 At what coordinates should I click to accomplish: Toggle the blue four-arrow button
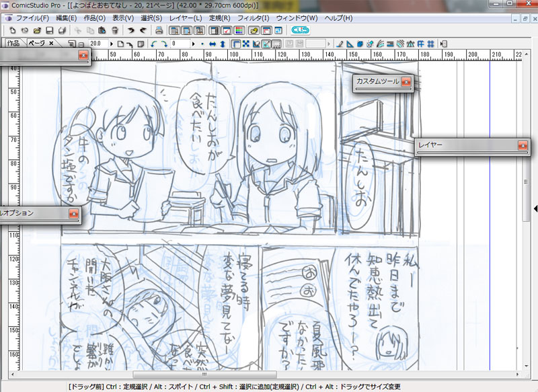246,44
